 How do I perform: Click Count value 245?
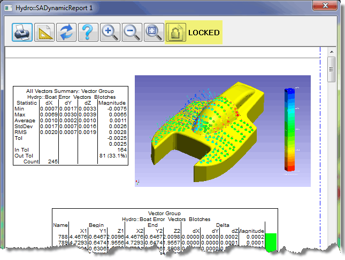click(x=53, y=162)
